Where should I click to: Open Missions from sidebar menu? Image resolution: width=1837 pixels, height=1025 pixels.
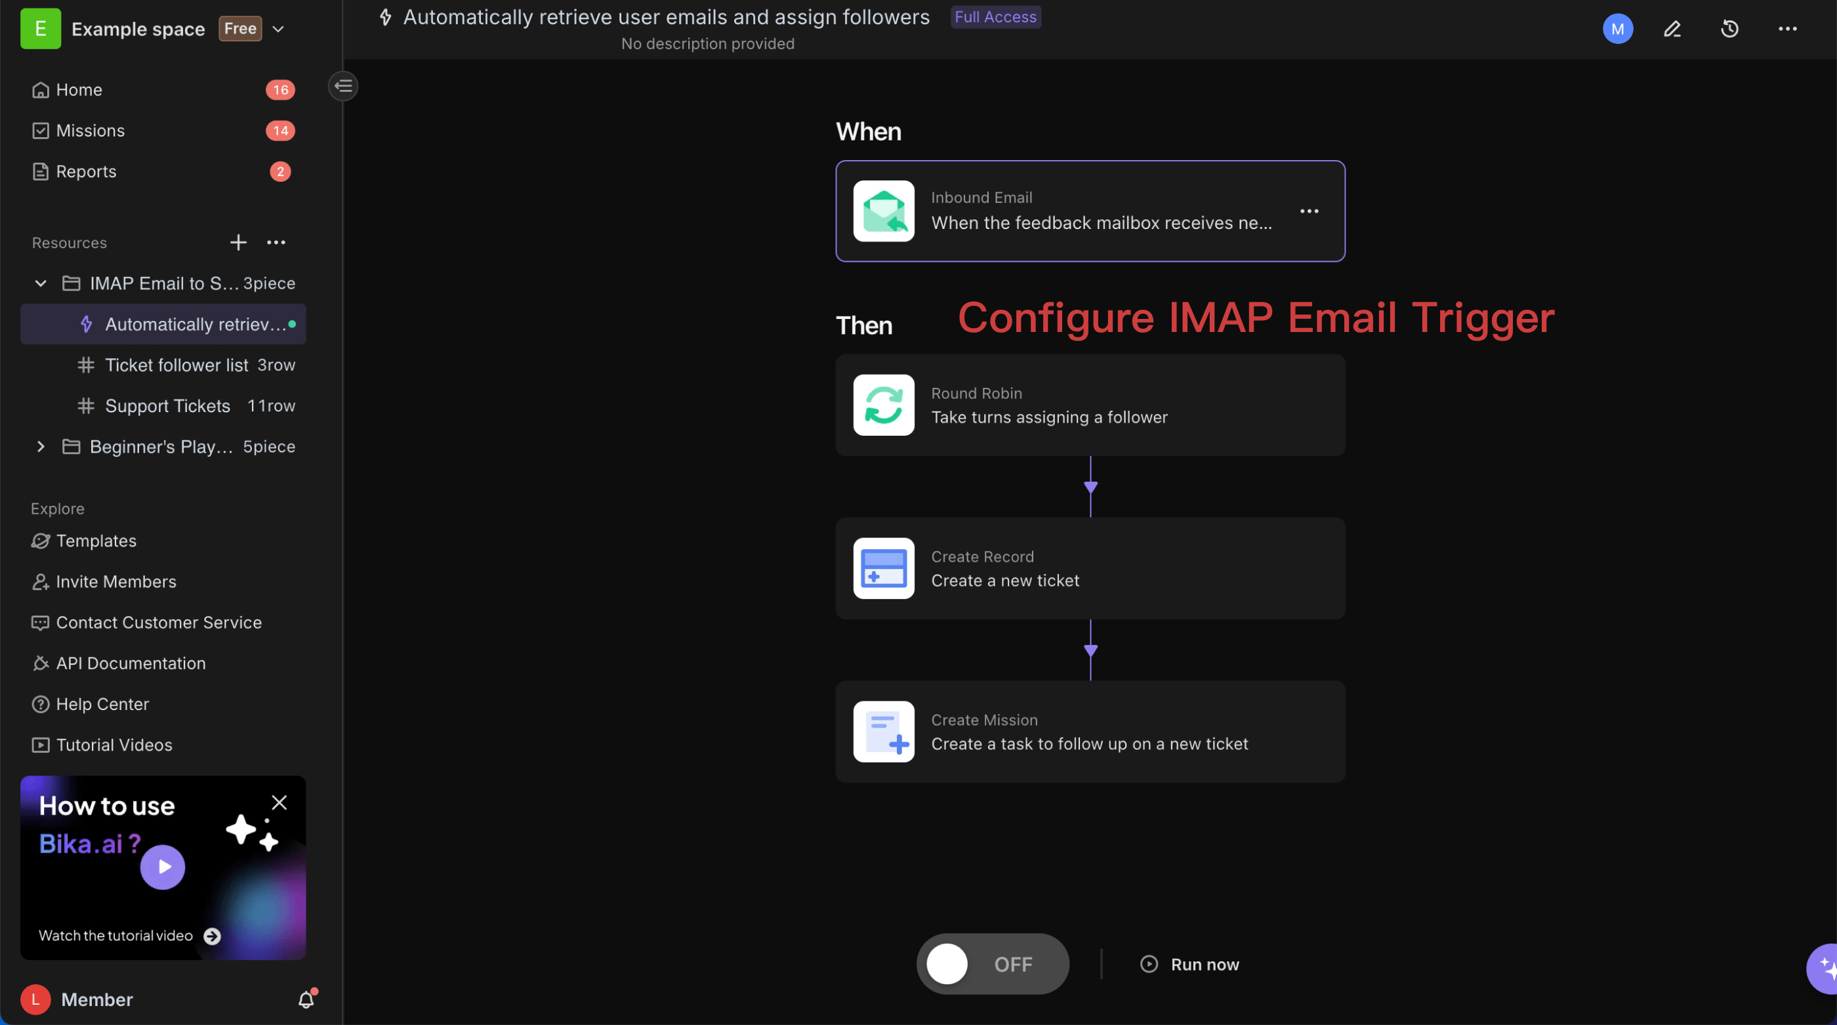pyautogui.click(x=90, y=131)
